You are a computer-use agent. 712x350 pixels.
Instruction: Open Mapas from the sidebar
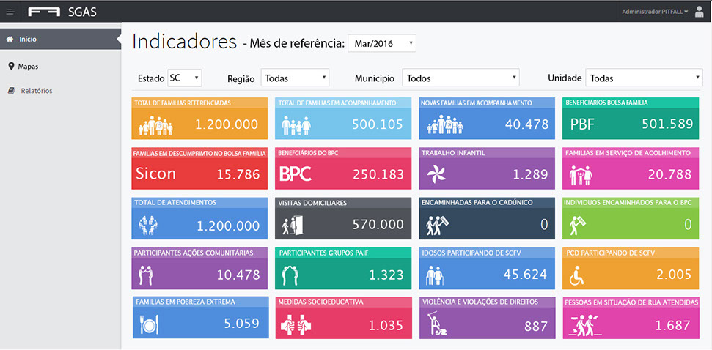(29, 67)
